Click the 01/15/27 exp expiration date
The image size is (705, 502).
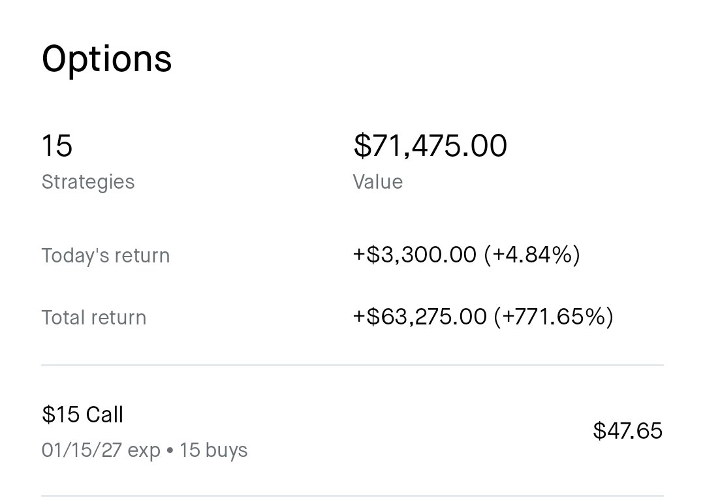coord(101,450)
